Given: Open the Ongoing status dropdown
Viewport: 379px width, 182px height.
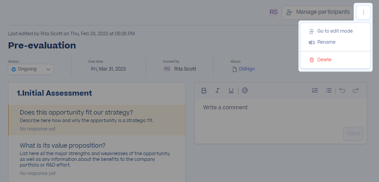Looking at the screenshot, I should pos(31,69).
